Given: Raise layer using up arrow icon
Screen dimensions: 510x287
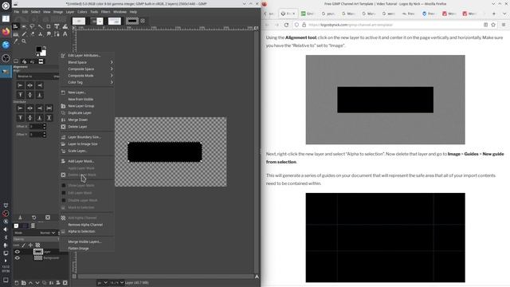Looking at the screenshot, I should [30, 283].
